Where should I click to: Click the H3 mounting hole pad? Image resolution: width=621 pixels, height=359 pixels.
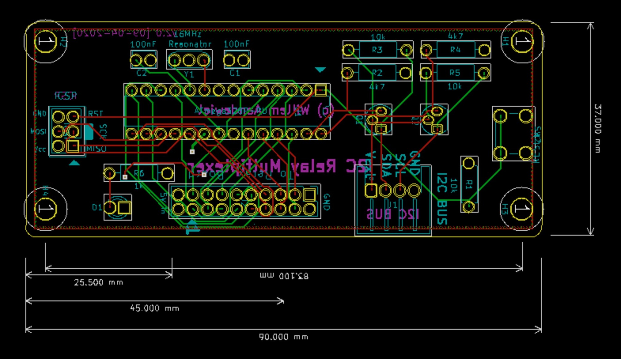pos(522,209)
